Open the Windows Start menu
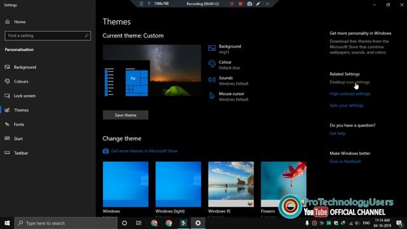This screenshot has height=229, width=407. 7,223
